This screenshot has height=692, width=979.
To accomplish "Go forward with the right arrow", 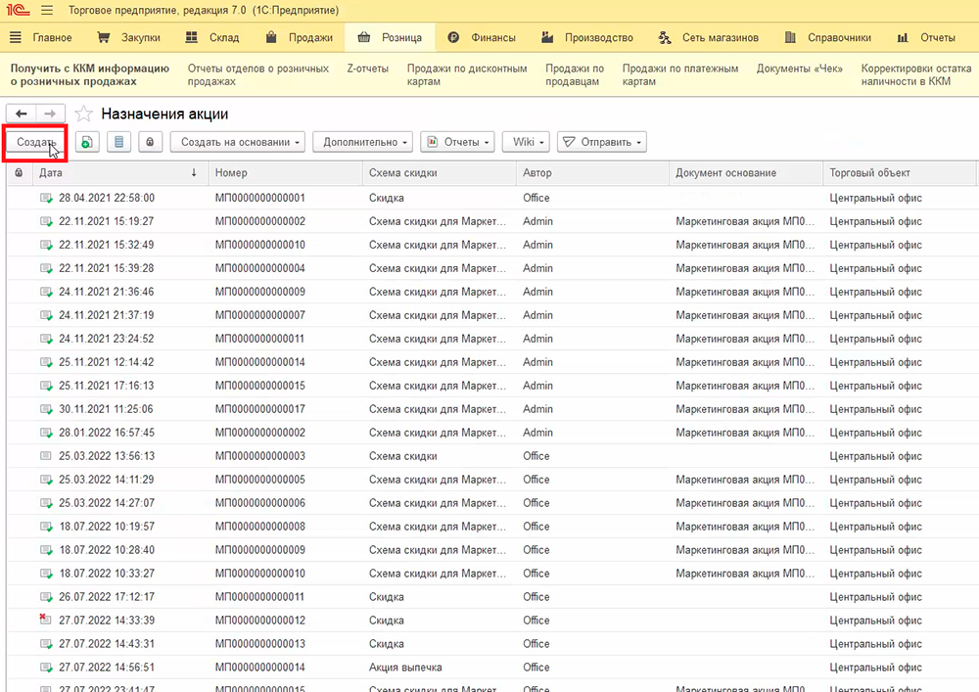I will point(51,114).
